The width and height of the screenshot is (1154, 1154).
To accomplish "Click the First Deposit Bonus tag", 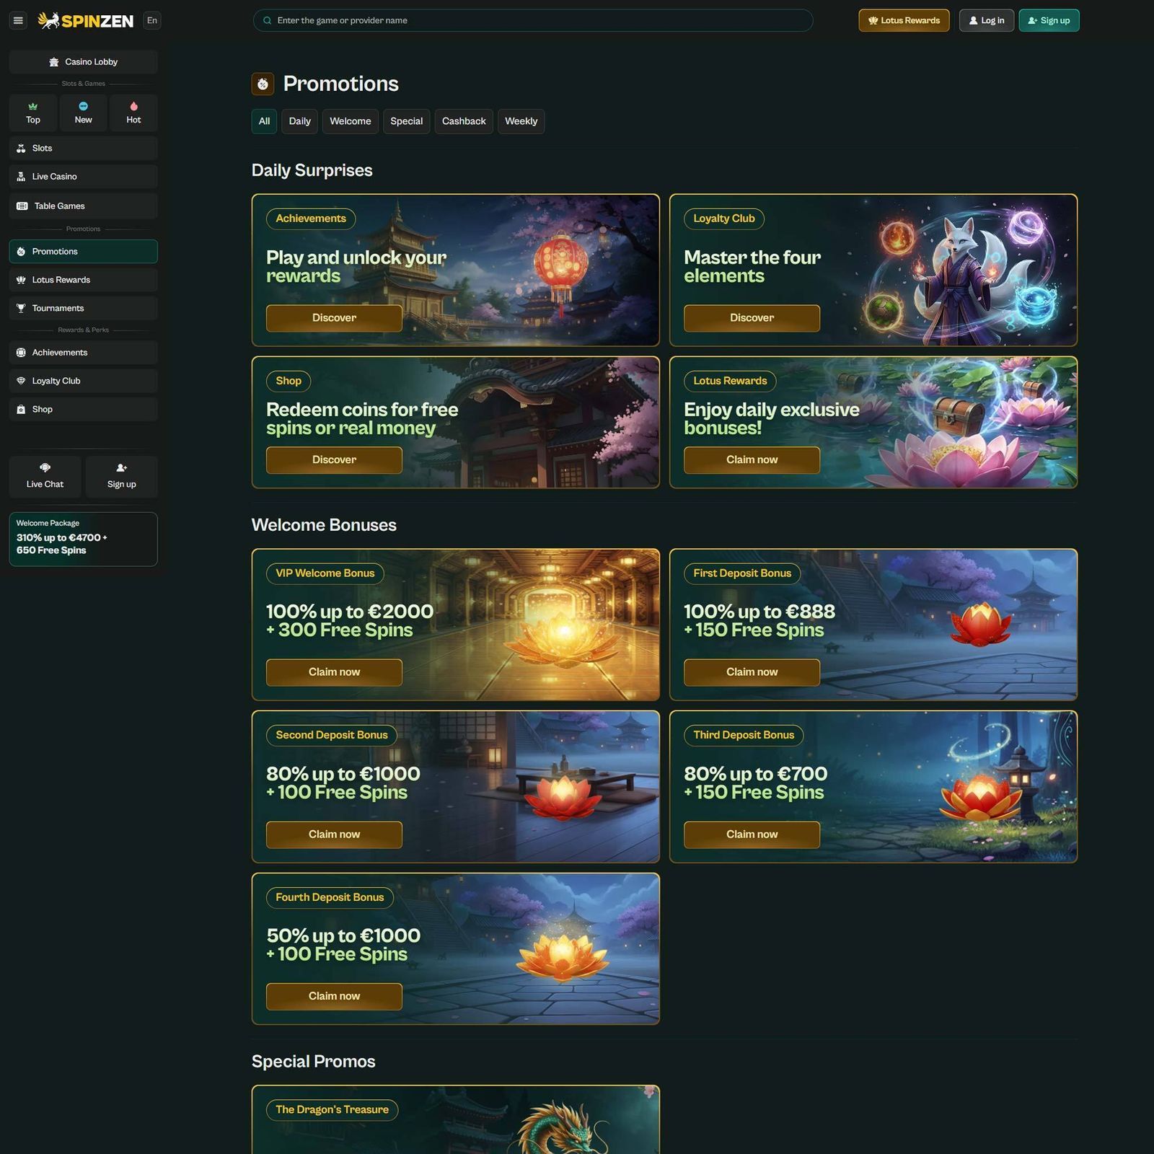I will 742,573.
